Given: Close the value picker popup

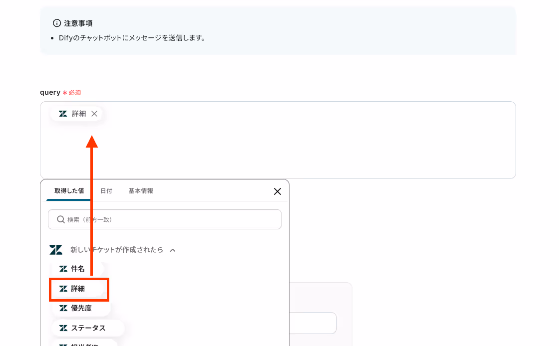Looking at the screenshot, I should click(278, 191).
